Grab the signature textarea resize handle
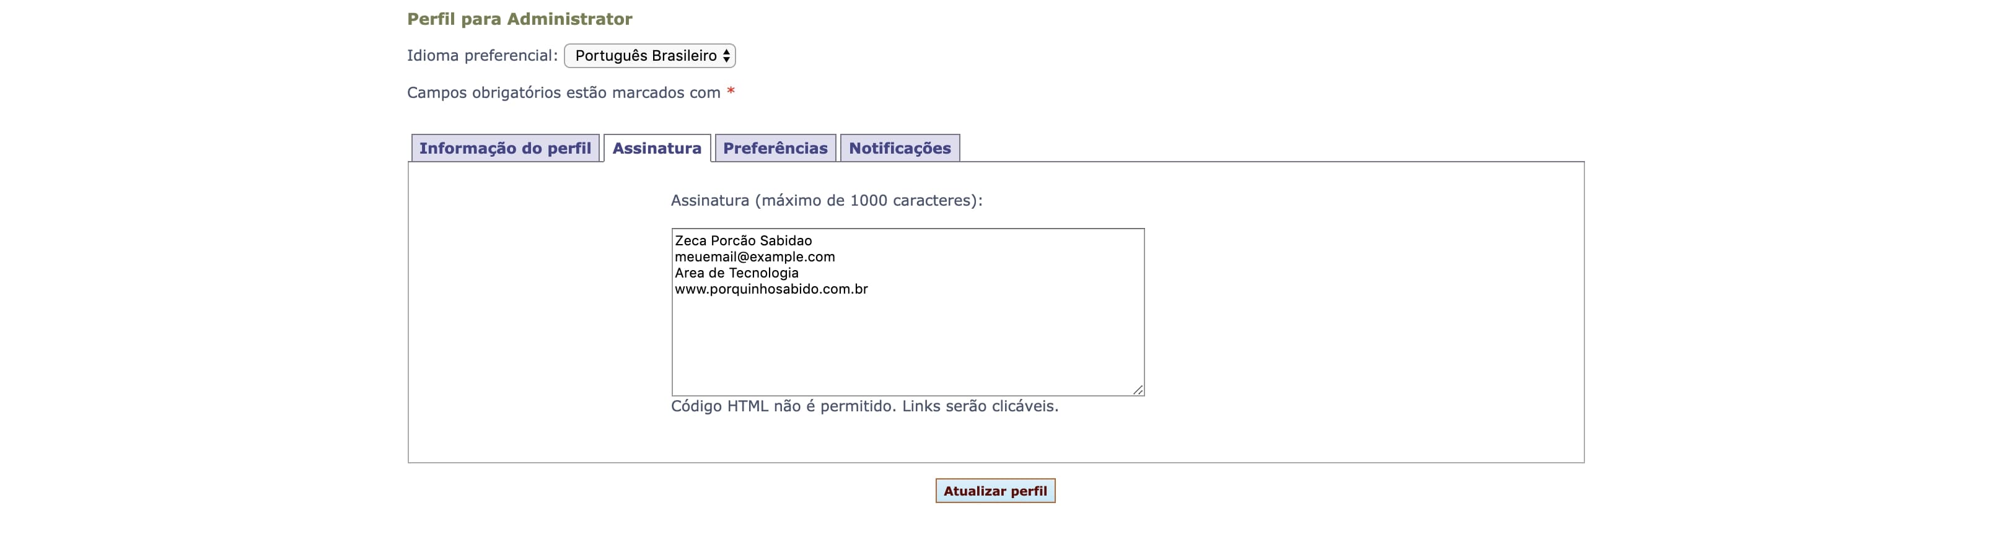Screen dimensions: 1989x534 (1138, 390)
